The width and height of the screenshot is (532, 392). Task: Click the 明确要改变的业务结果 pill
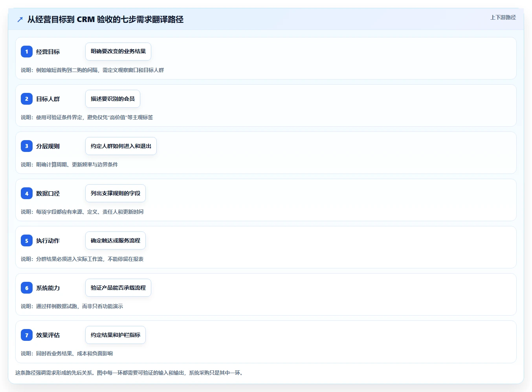click(x=118, y=52)
